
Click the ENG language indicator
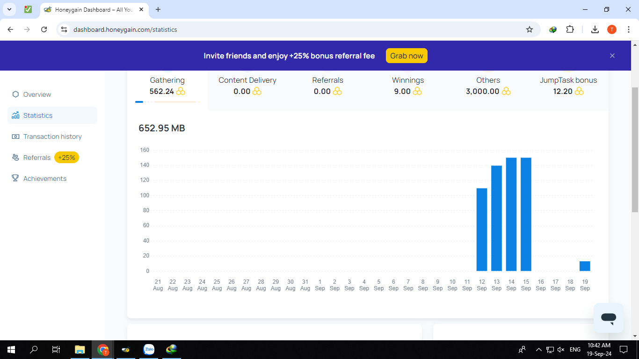pyautogui.click(x=575, y=350)
